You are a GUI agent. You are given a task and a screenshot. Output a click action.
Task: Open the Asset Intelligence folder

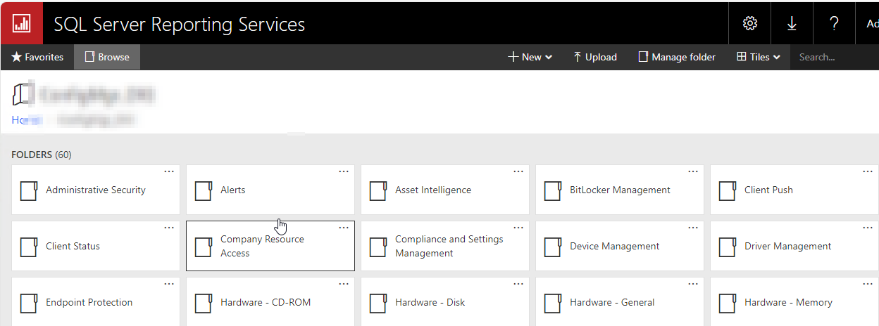445,190
